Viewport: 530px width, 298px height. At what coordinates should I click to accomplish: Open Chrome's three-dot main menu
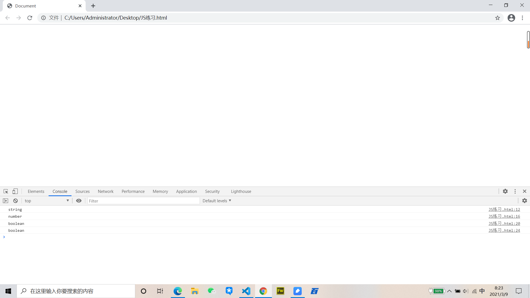(522, 18)
